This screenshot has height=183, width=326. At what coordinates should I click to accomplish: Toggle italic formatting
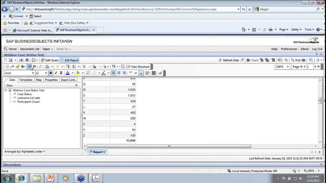coord(56,73)
